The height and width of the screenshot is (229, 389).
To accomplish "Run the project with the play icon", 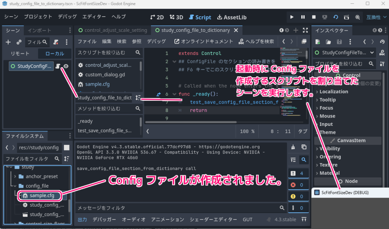I will [x=291, y=17].
